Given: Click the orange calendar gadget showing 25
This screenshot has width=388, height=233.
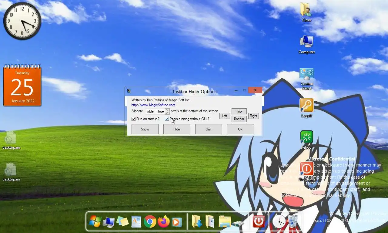Looking at the screenshot, I should coord(22,86).
